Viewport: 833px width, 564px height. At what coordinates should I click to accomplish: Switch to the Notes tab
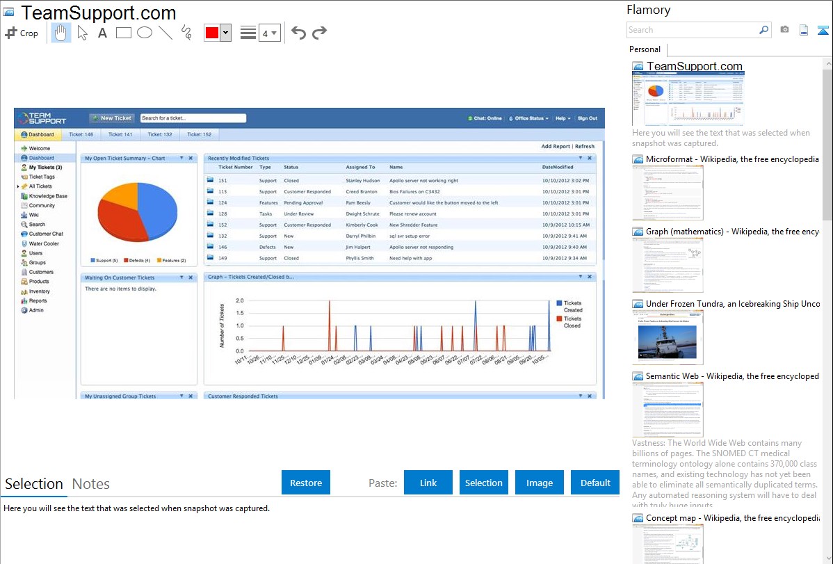pyautogui.click(x=91, y=484)
